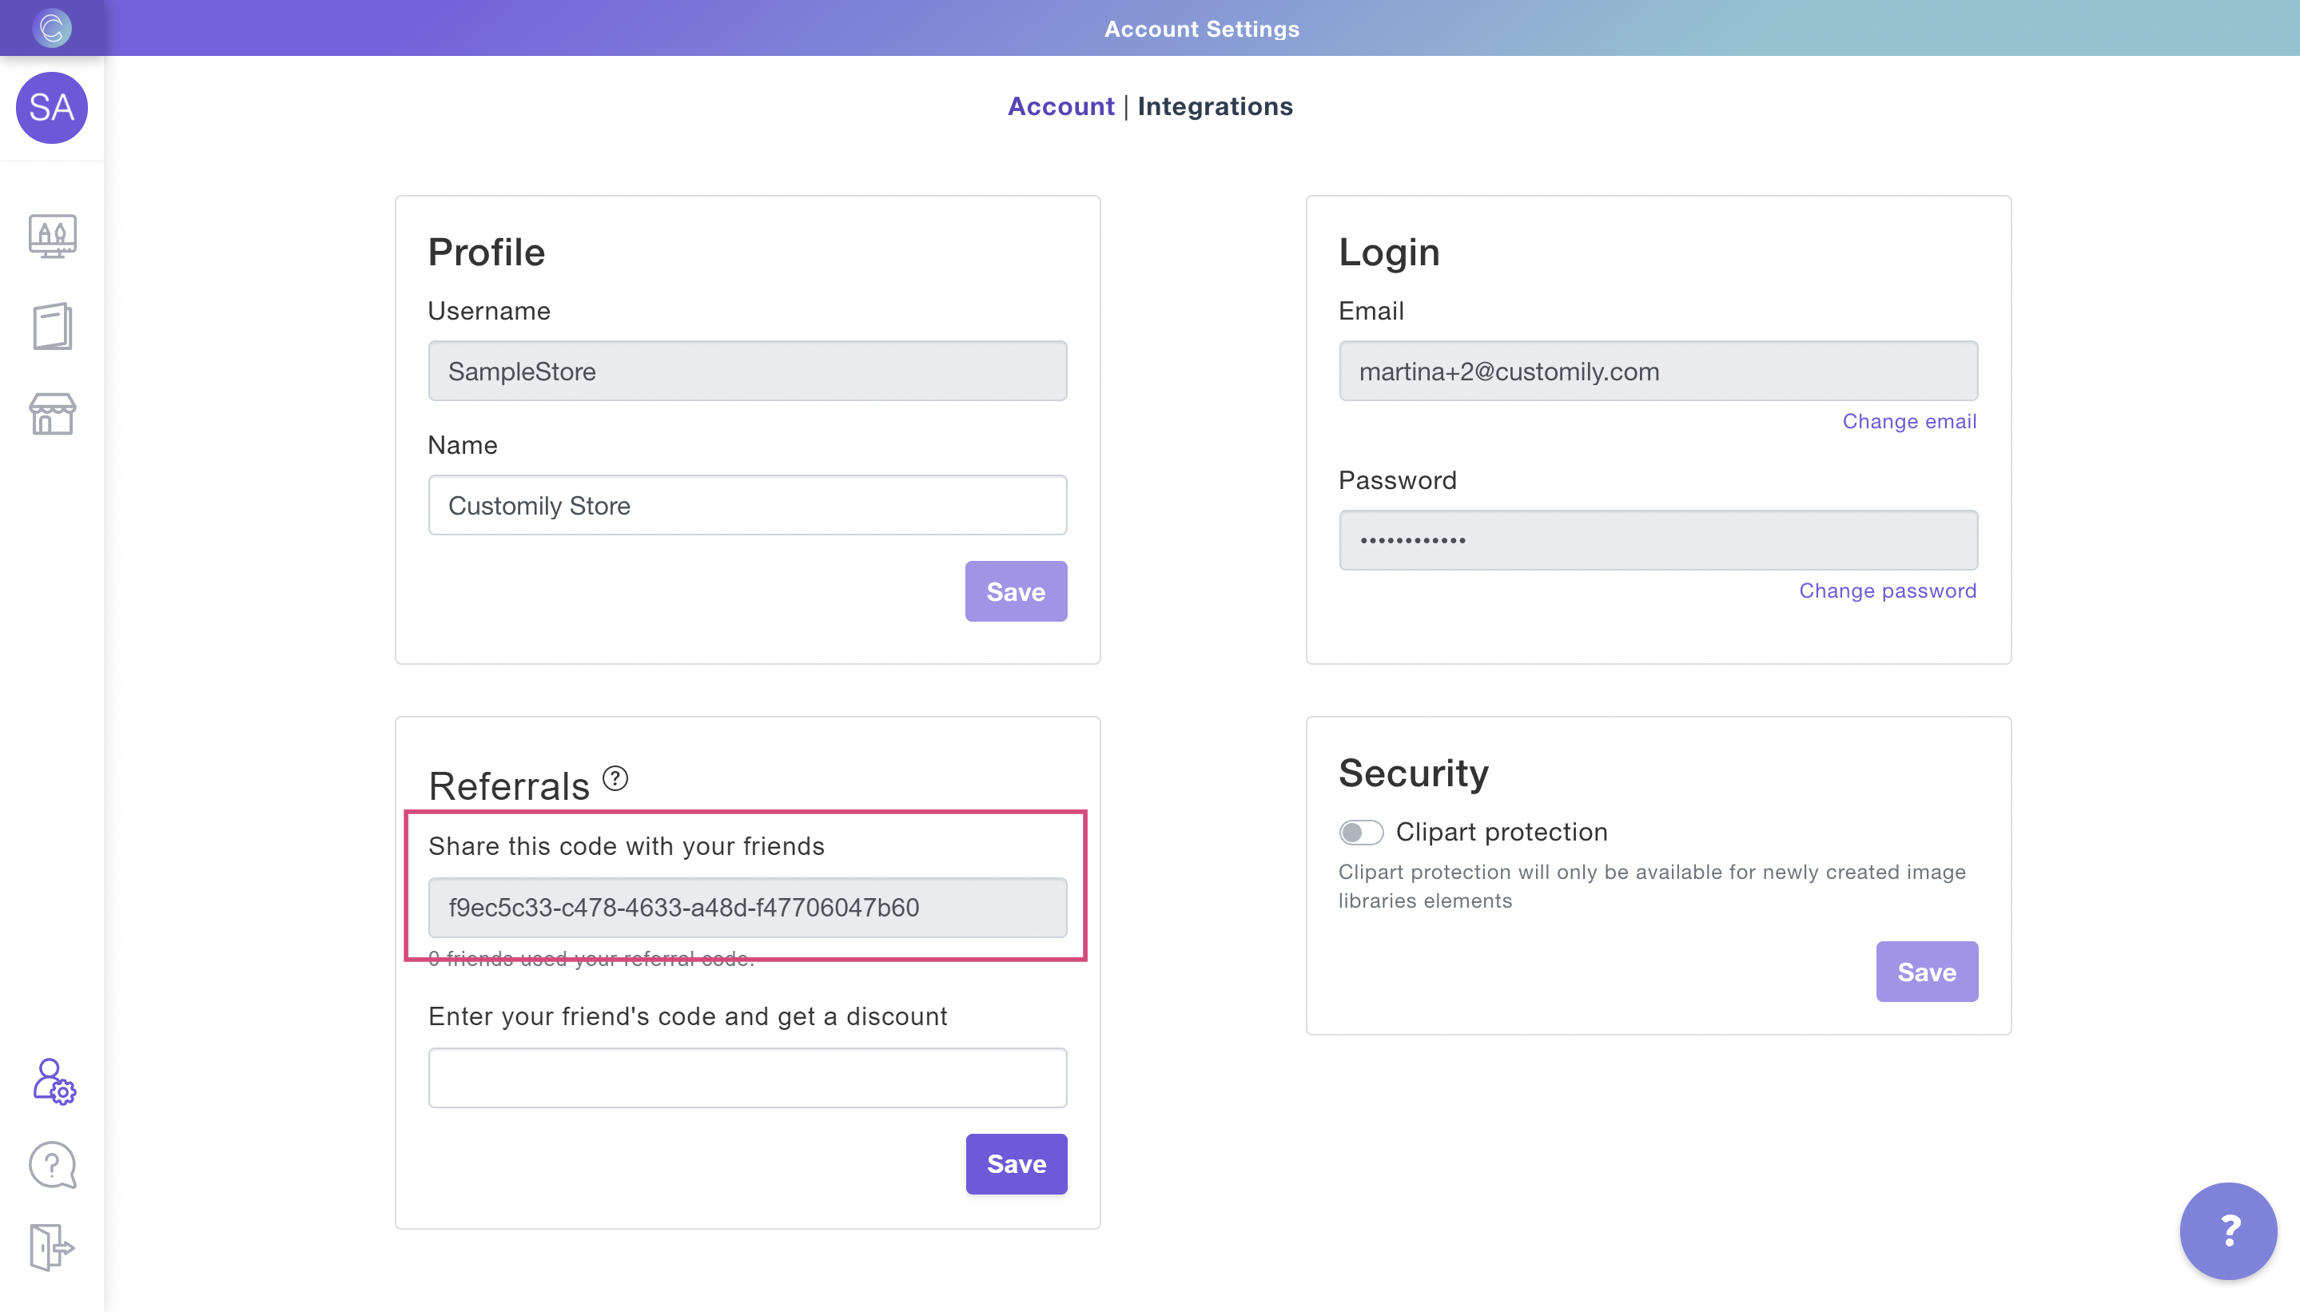
Task: Click the Change email link
Action: point(1909,421)
